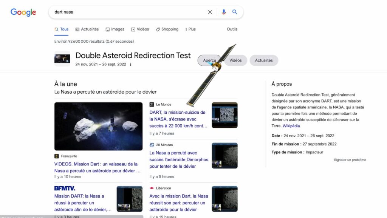Click 'Il y a 7 heures' timestamp

162,133
